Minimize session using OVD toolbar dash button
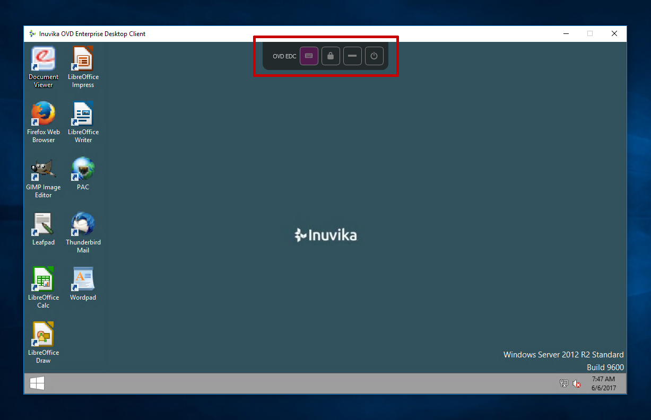Viewport: 651px width, 420px height. coord(352,56)
